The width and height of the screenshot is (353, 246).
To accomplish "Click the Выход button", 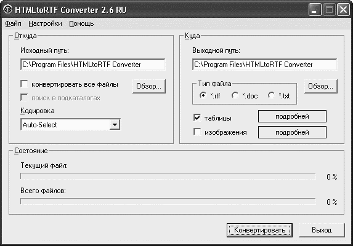I will [x=322, y=230].
